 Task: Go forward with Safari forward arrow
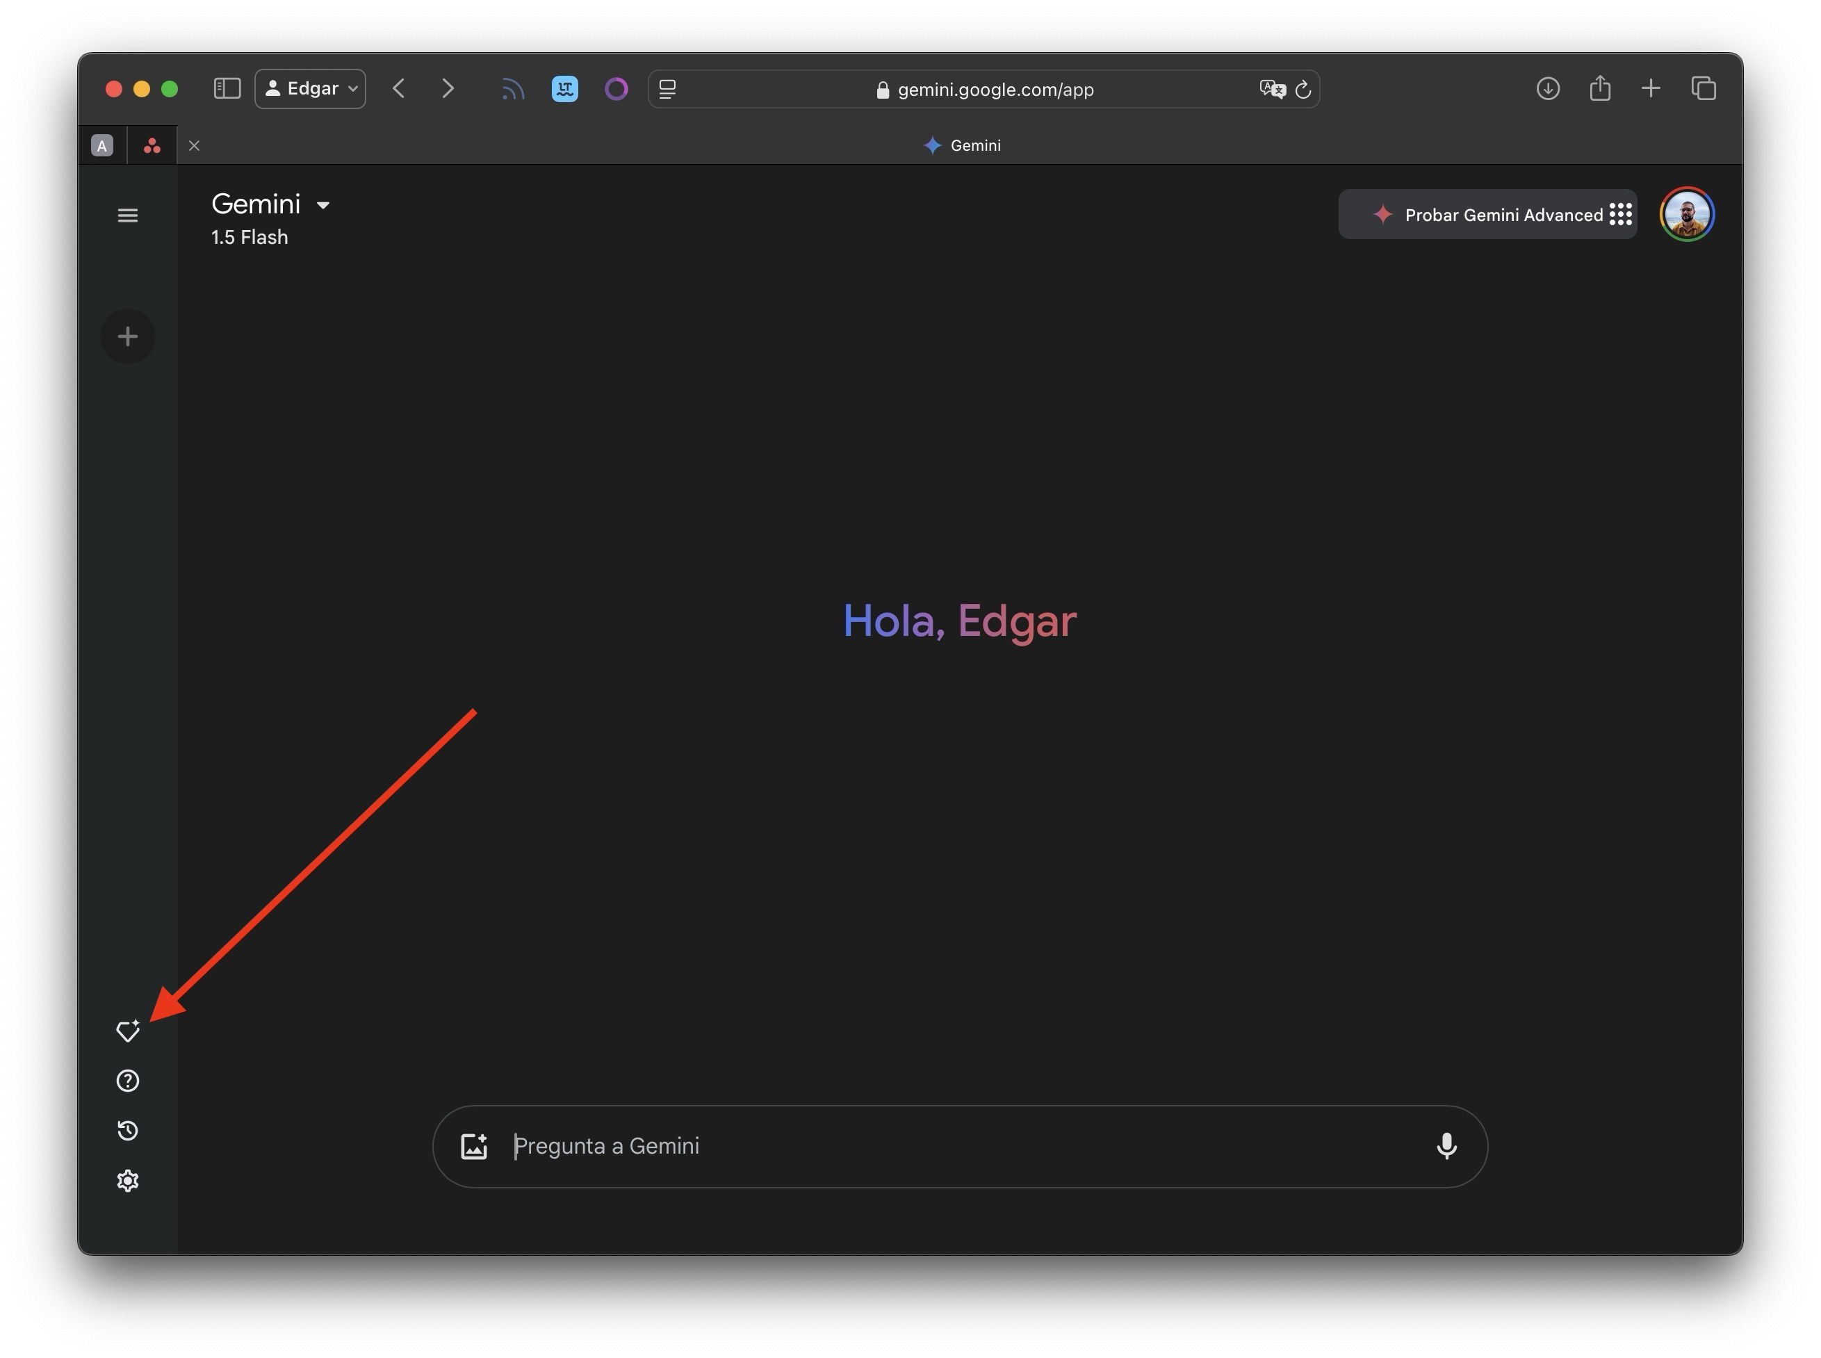pos(448,89)
